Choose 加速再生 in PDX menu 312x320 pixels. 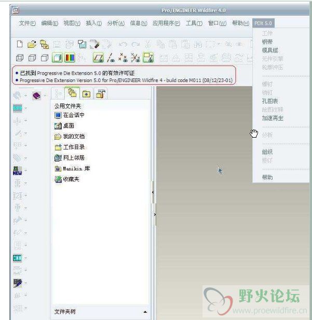coord(273,118)
